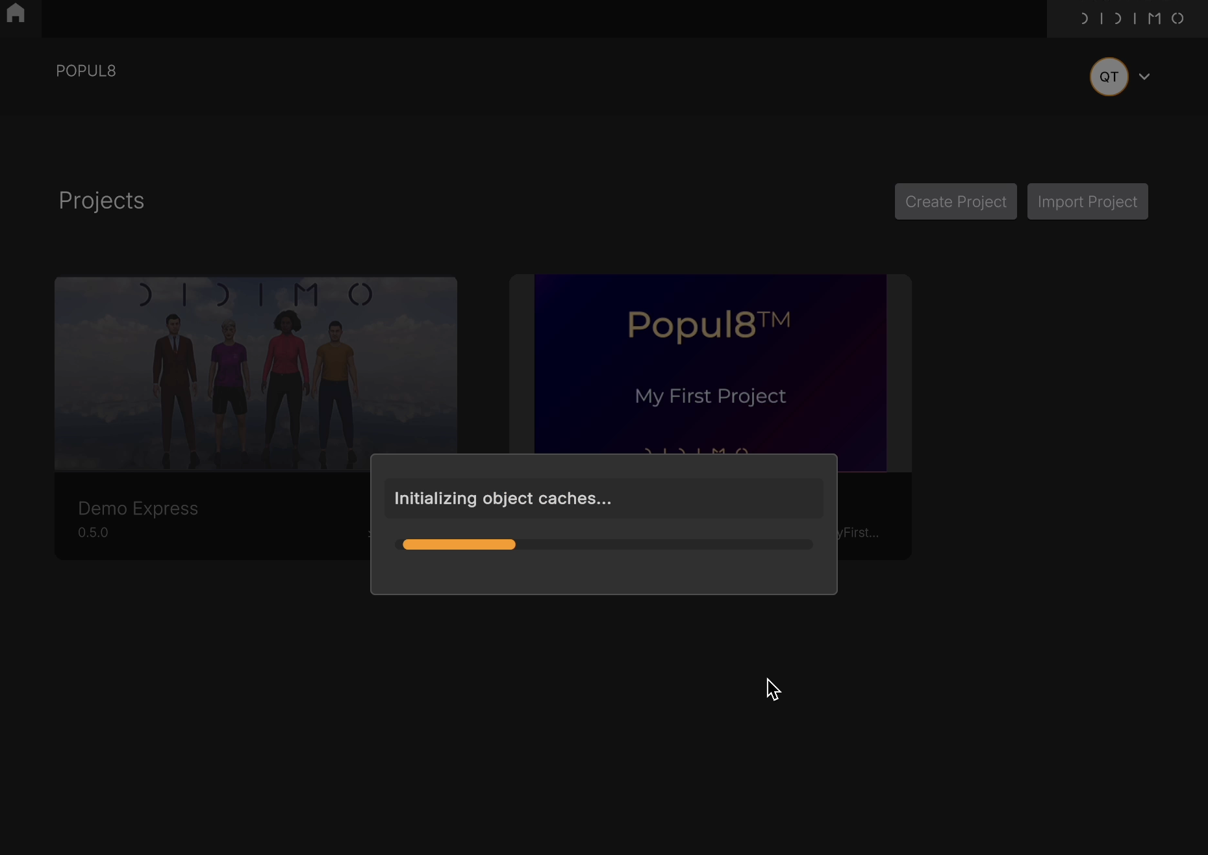Click the Initializing object caches message

(503, 498)
